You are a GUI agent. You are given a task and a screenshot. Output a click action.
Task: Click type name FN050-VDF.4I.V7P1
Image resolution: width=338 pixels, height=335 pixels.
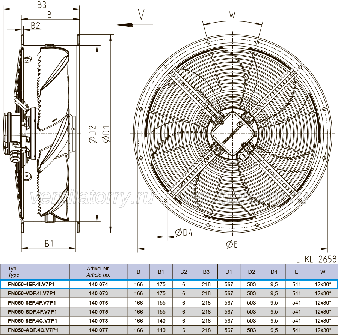[32, 293]
